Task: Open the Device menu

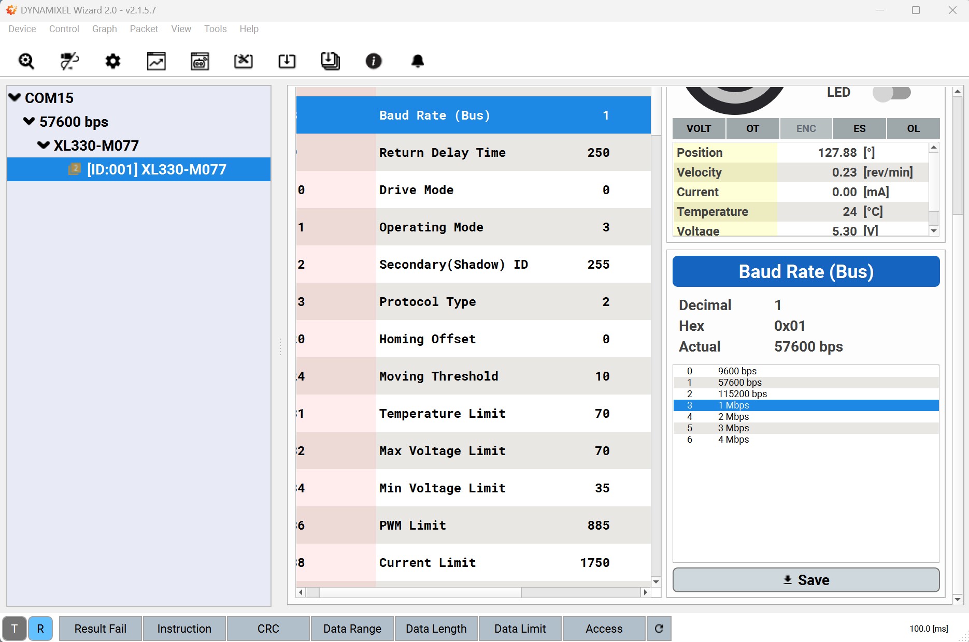Action: click(x=22, y=29)
